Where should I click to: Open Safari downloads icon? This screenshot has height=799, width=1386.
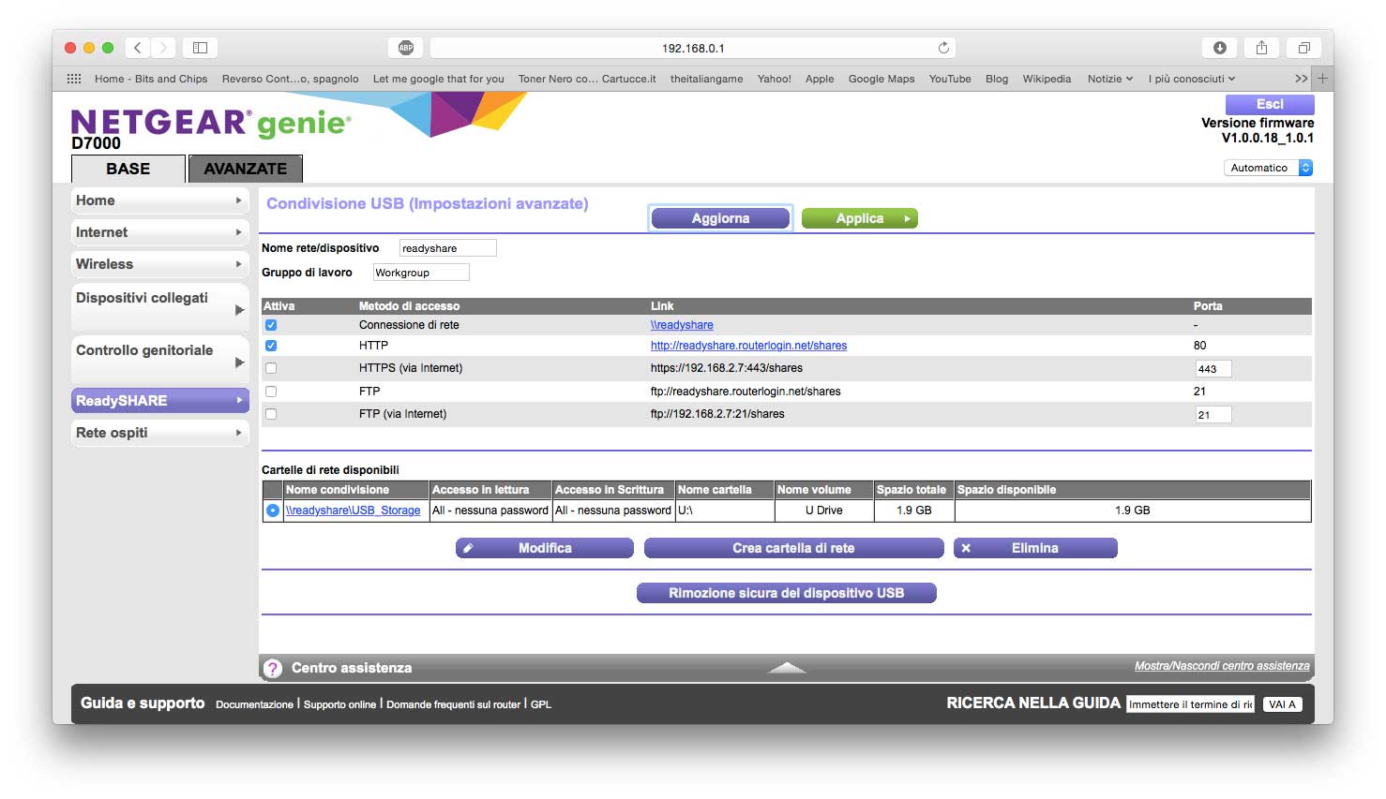(x=1220, y=48)
